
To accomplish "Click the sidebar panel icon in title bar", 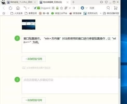I will [x=102, y=2].
